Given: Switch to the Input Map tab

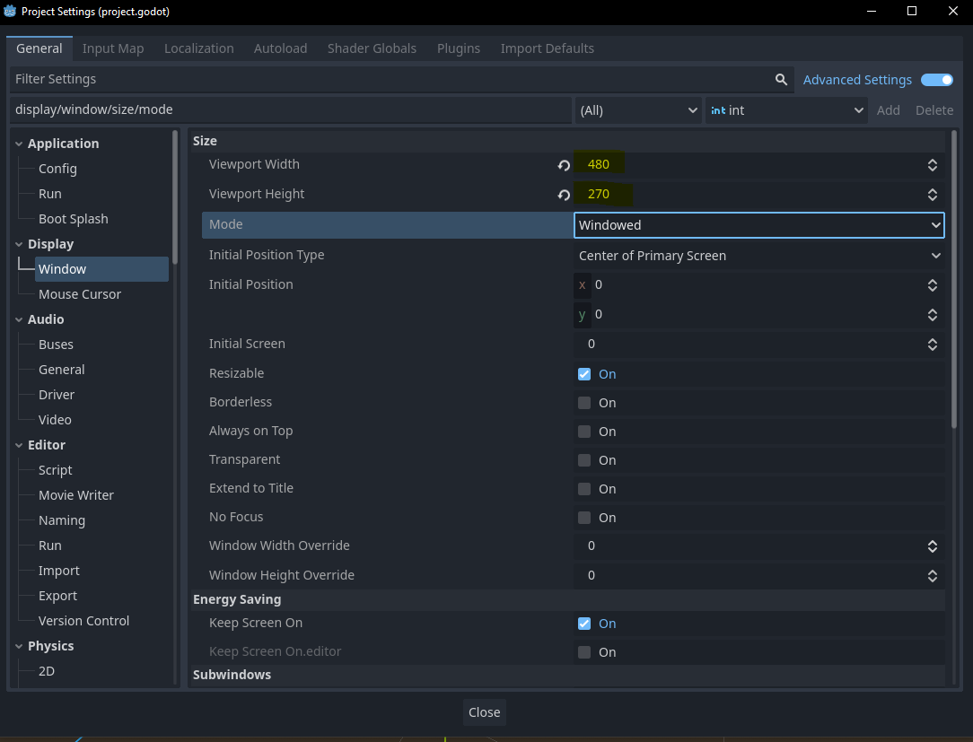Looking at the screenshot, I should [113, 48].
